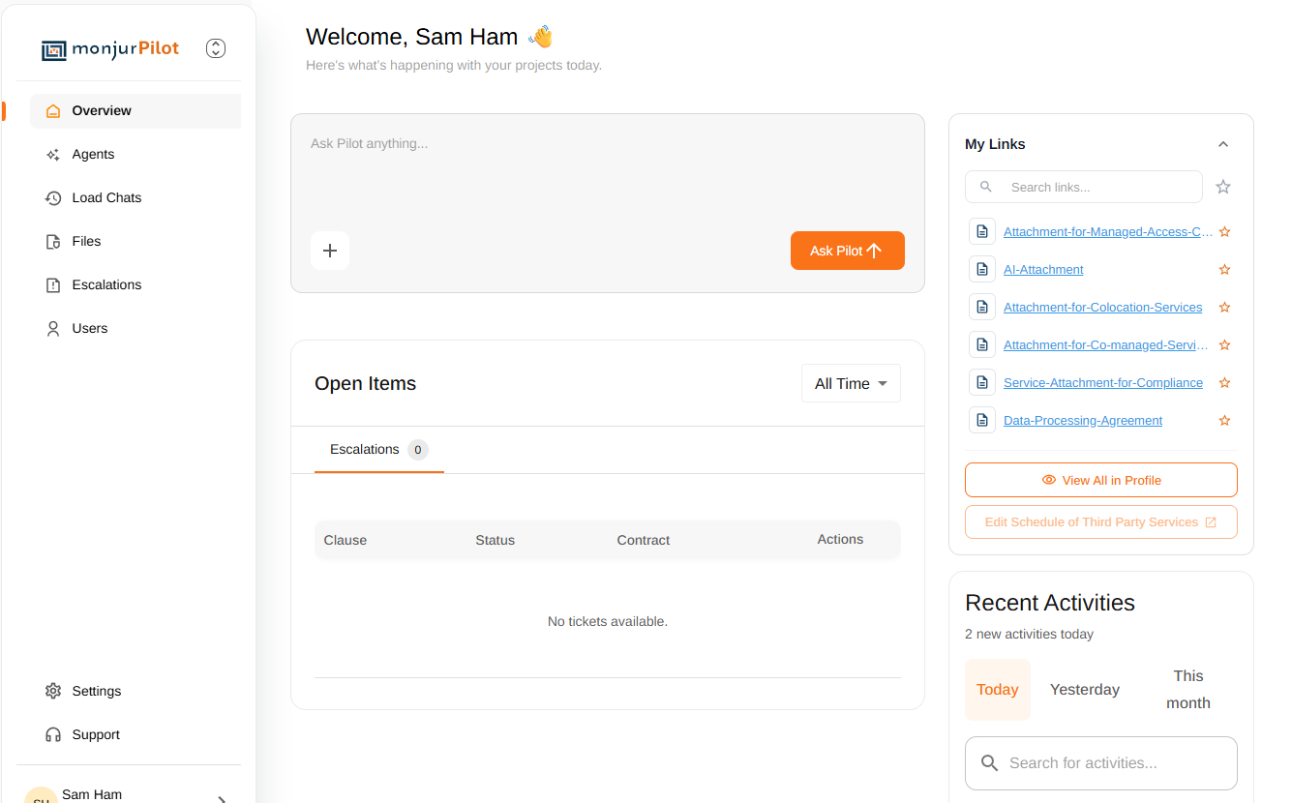The image size is (1292, 803).
Task: Switch to Yesterday activities tab
Action: (x=1085, y=690)
